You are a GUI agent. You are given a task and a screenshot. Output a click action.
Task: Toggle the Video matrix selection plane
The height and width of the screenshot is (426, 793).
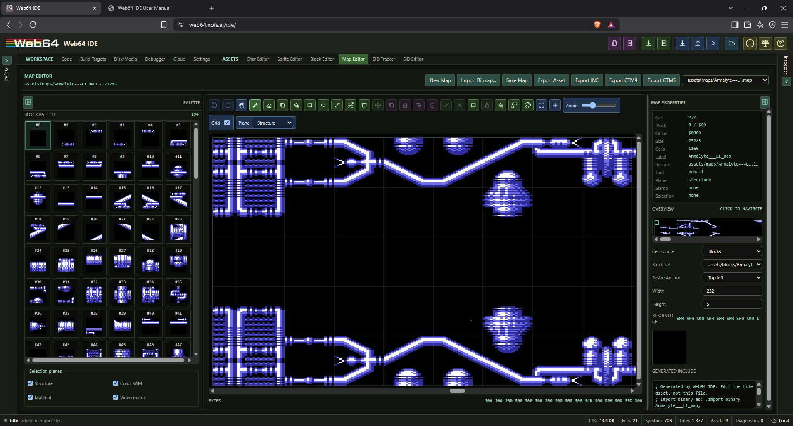coord(116,397)
